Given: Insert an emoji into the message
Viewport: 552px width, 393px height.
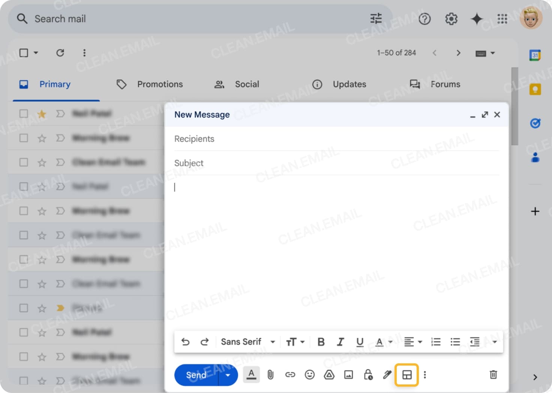Looking at the screenshot, I should click(309, 375).
